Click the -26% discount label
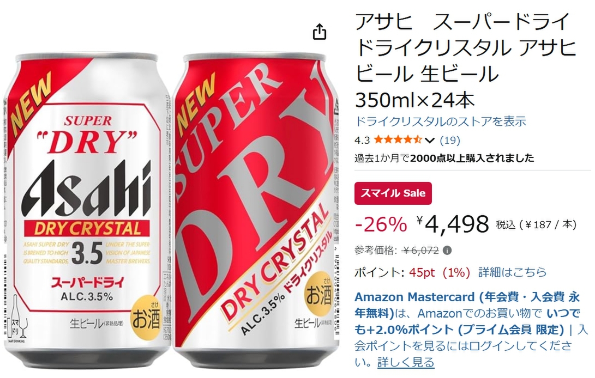 tap(381, 224)
